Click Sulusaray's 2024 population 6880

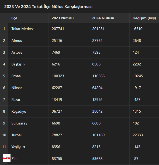96,123
